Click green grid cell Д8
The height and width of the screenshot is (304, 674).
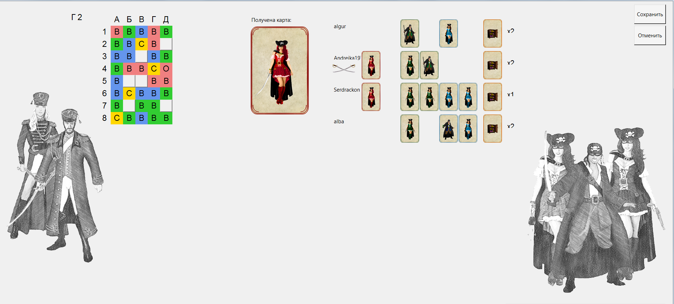(166, 118)
